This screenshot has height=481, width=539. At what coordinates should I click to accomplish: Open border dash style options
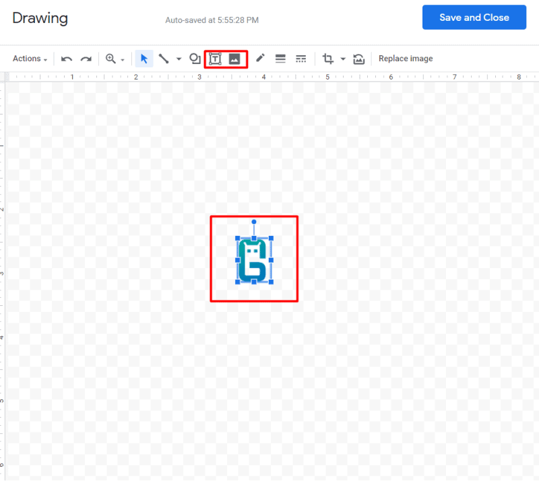[x=300, y=59]
